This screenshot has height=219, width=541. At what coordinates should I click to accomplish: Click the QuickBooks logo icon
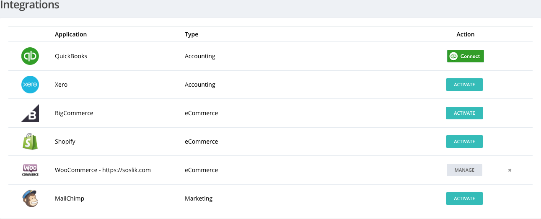[x=30, y=56]
